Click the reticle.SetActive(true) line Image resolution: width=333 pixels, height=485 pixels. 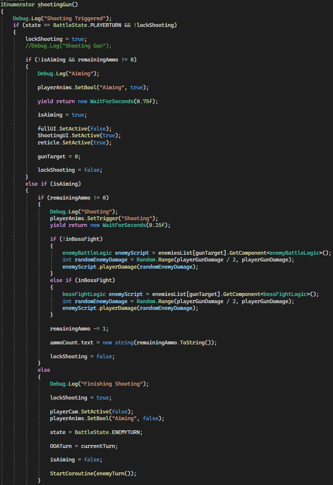click(x=75, y=143)
